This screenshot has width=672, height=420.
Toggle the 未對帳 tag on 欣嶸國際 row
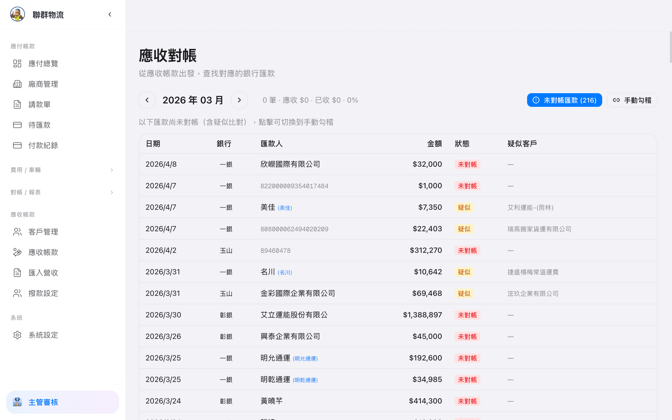coord(467,164)
